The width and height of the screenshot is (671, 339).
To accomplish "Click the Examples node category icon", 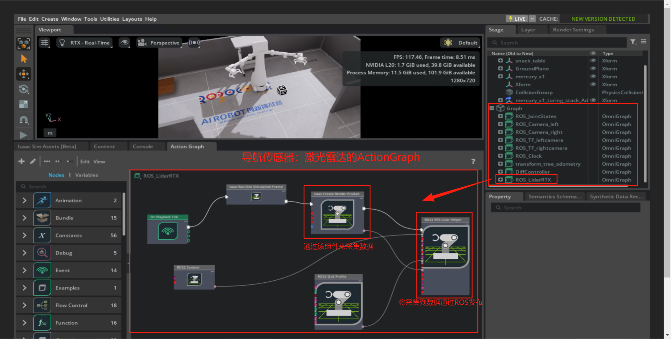I will 42,288.
